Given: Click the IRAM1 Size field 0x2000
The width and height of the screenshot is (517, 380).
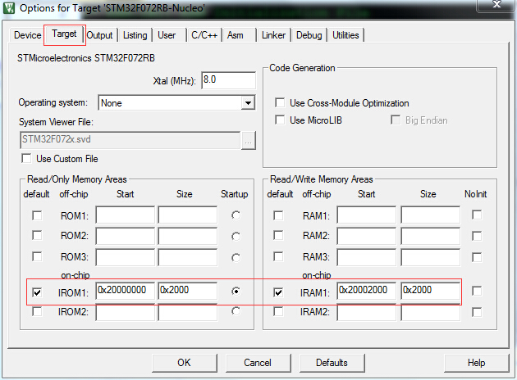Looking at the screenshot, I should click(x=430, y=291).
